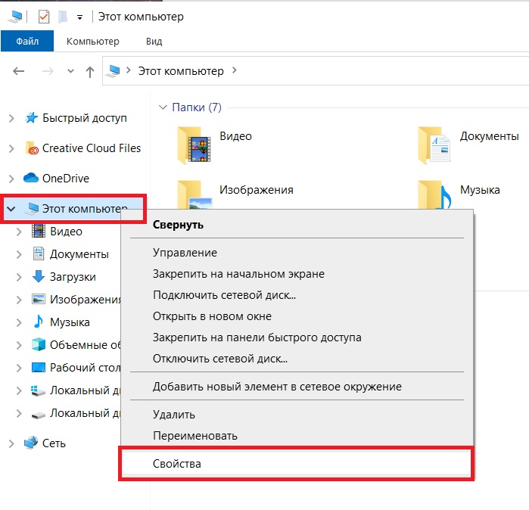Switch to the Вид ribbon tab

tap(154, 41)
